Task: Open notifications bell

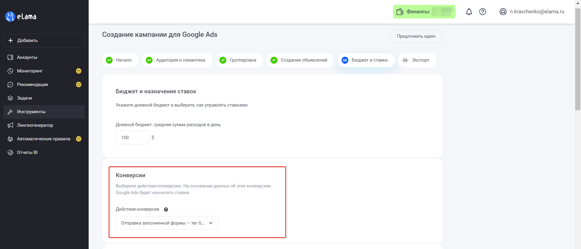Action: 469,12
